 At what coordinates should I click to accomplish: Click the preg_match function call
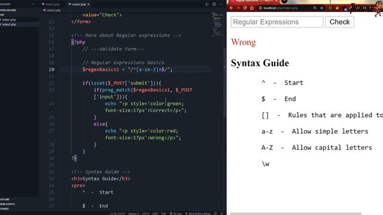[x=116, y=90]
